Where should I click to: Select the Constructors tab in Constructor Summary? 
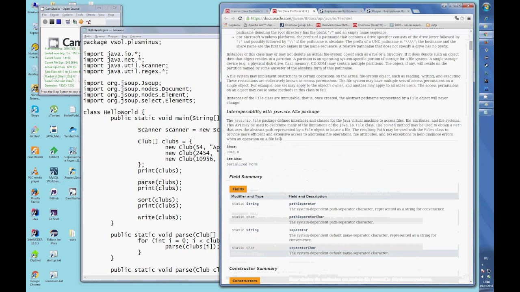(x=245, y=281)
